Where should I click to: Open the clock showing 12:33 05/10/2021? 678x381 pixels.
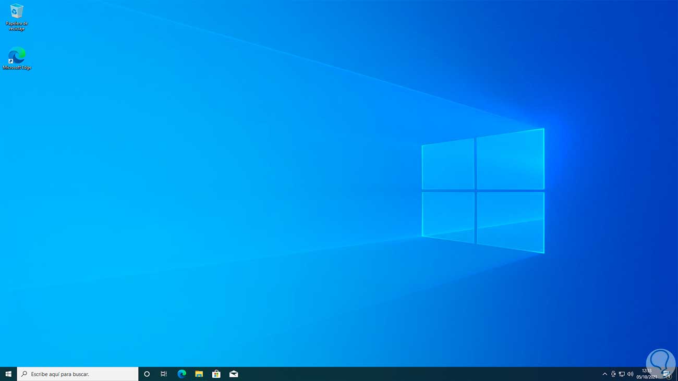(647, 374)
